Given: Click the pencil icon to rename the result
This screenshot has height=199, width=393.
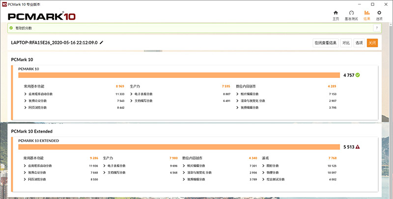Looking at the screenshot, I should [x=102, y=43].
